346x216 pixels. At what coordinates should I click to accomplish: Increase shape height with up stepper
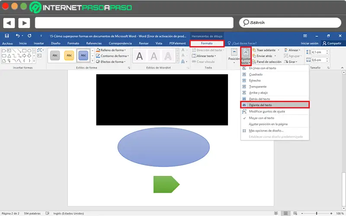(x=327, y=51)
